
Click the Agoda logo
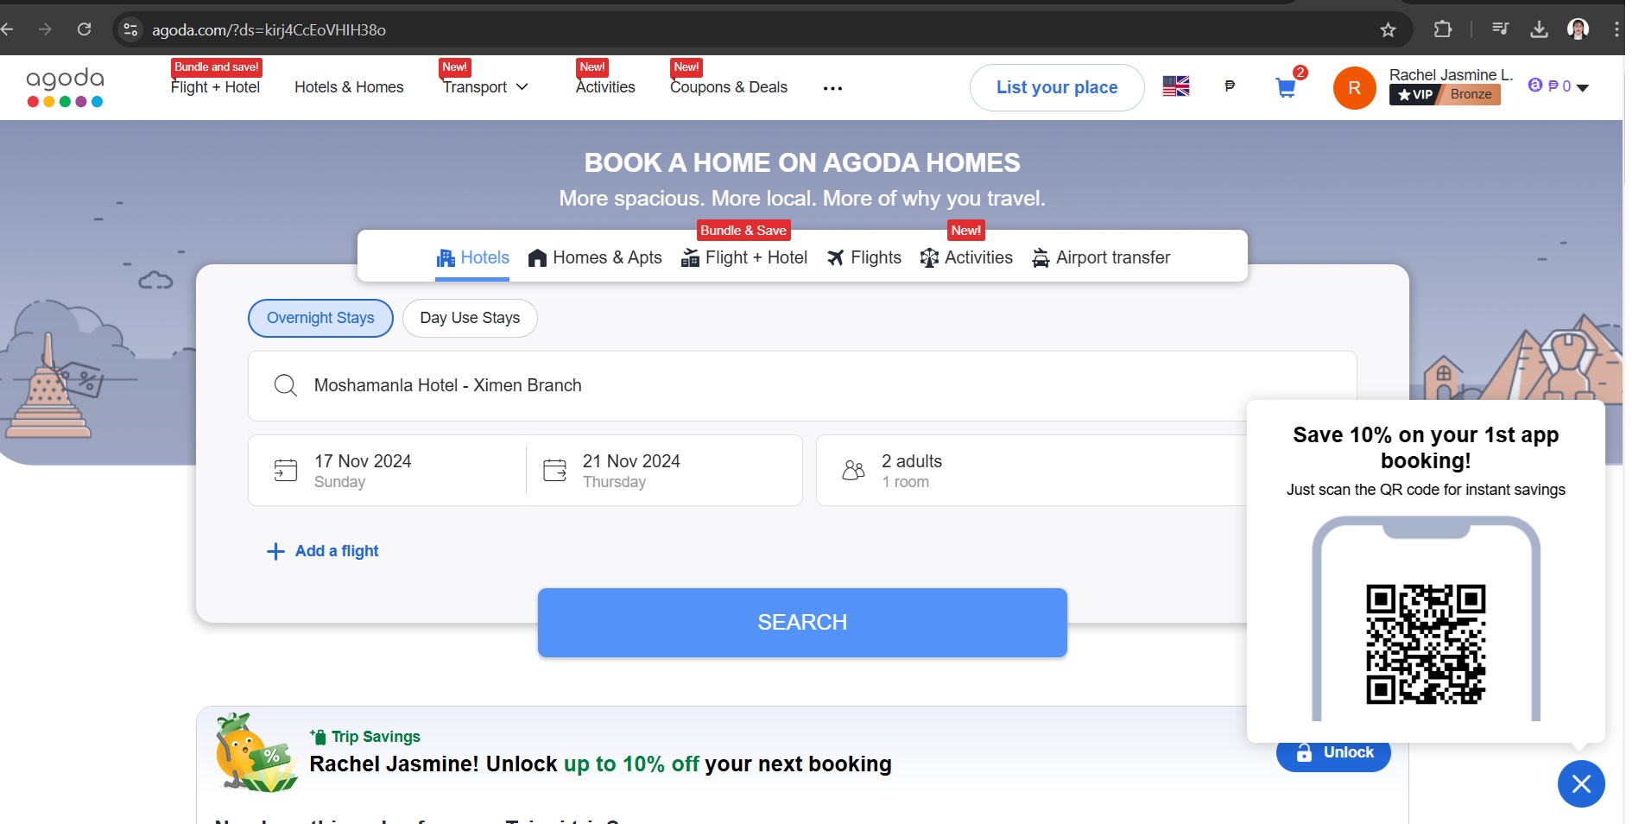pyautogui.click(x=65, y=87)
